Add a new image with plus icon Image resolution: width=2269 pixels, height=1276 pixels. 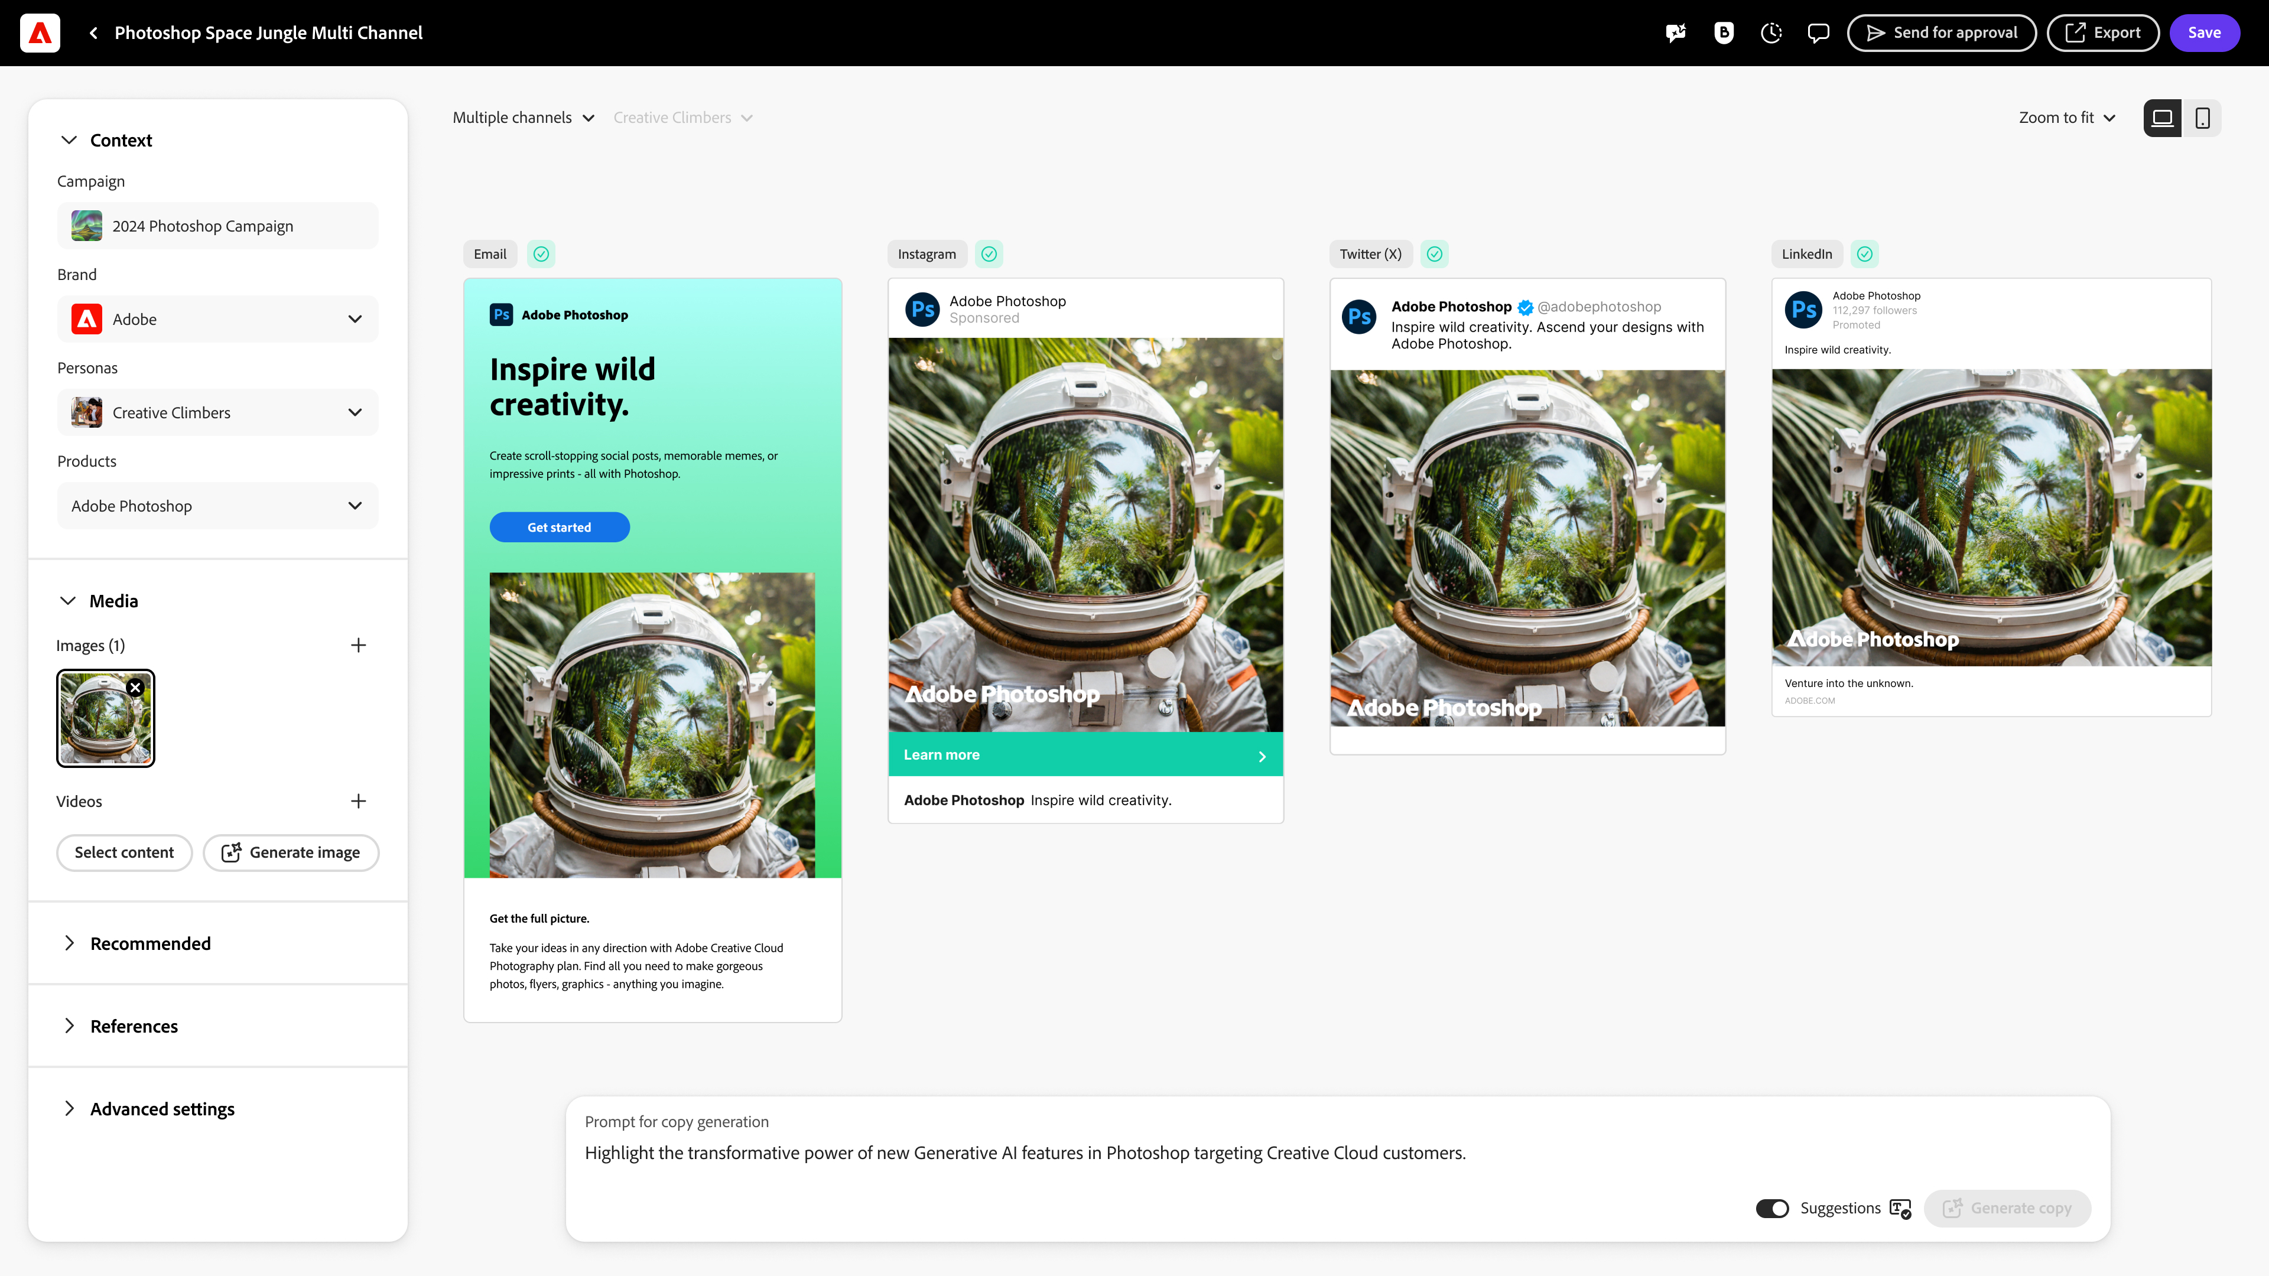point(357,646)
